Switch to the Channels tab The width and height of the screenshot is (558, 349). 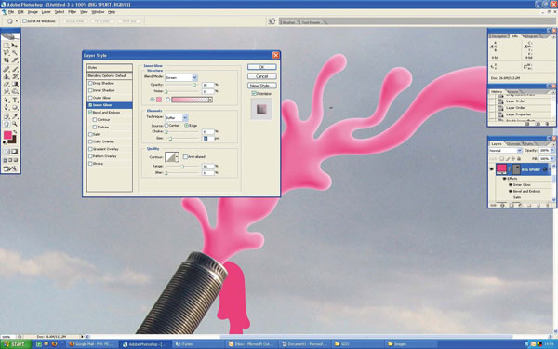(x=513, y=144)
